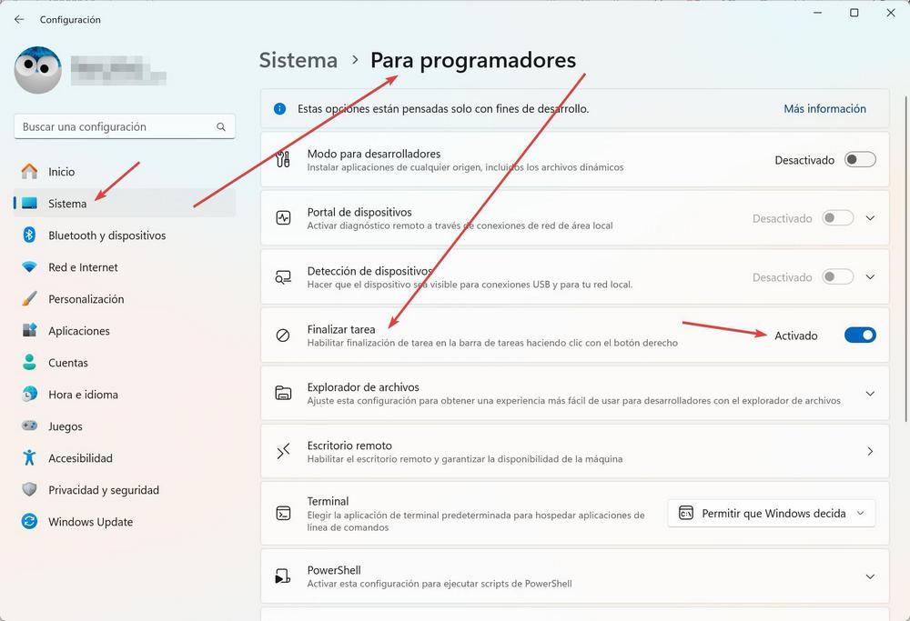Open the Más información link
The image size is (910, 621).
(824, 108)
